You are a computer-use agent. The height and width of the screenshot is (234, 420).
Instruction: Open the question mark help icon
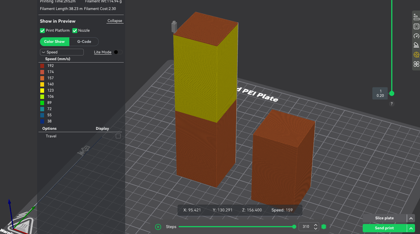(x=391, y=104)
